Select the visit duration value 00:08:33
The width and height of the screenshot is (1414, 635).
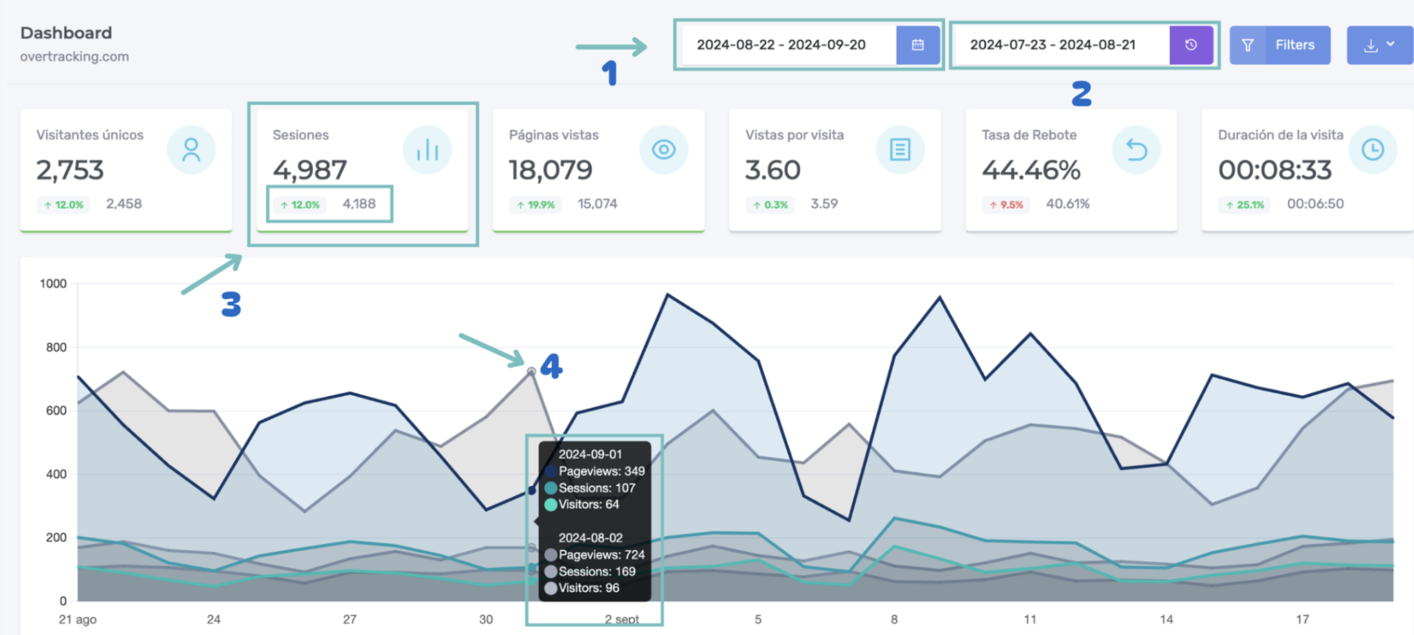coord(1275,170)
